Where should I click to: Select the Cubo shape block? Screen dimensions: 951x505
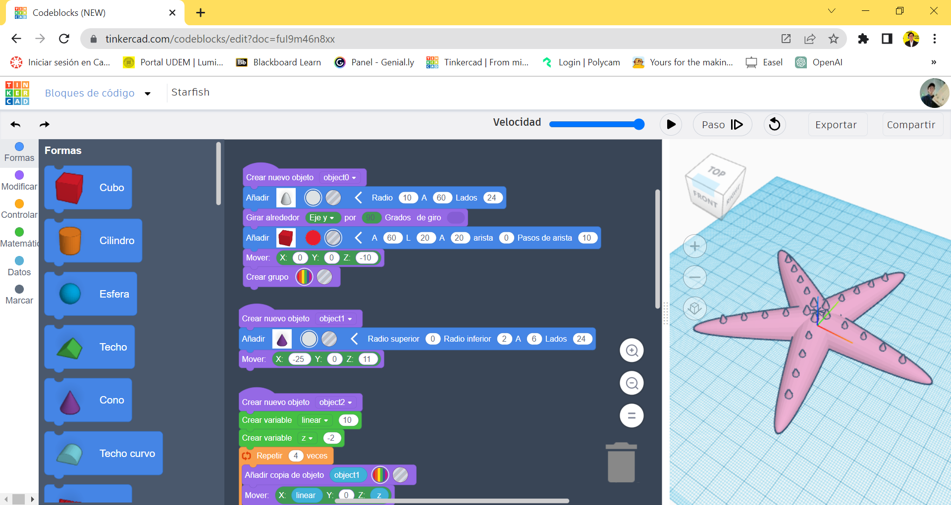pyautogui.click(x=88, y=188)
